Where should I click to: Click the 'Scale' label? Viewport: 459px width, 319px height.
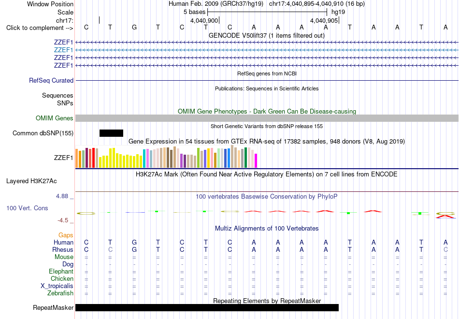pyautogui.click(x=65, y=12)
